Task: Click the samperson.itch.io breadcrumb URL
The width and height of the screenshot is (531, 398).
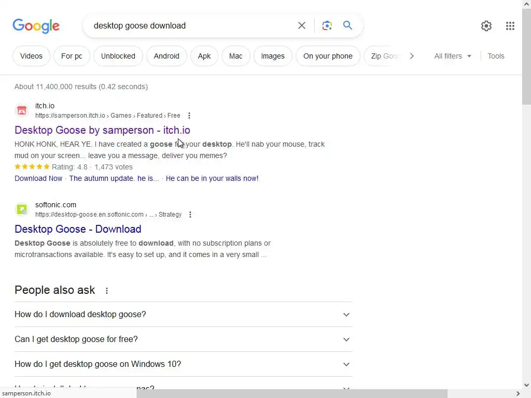Action: pos(108,116)
